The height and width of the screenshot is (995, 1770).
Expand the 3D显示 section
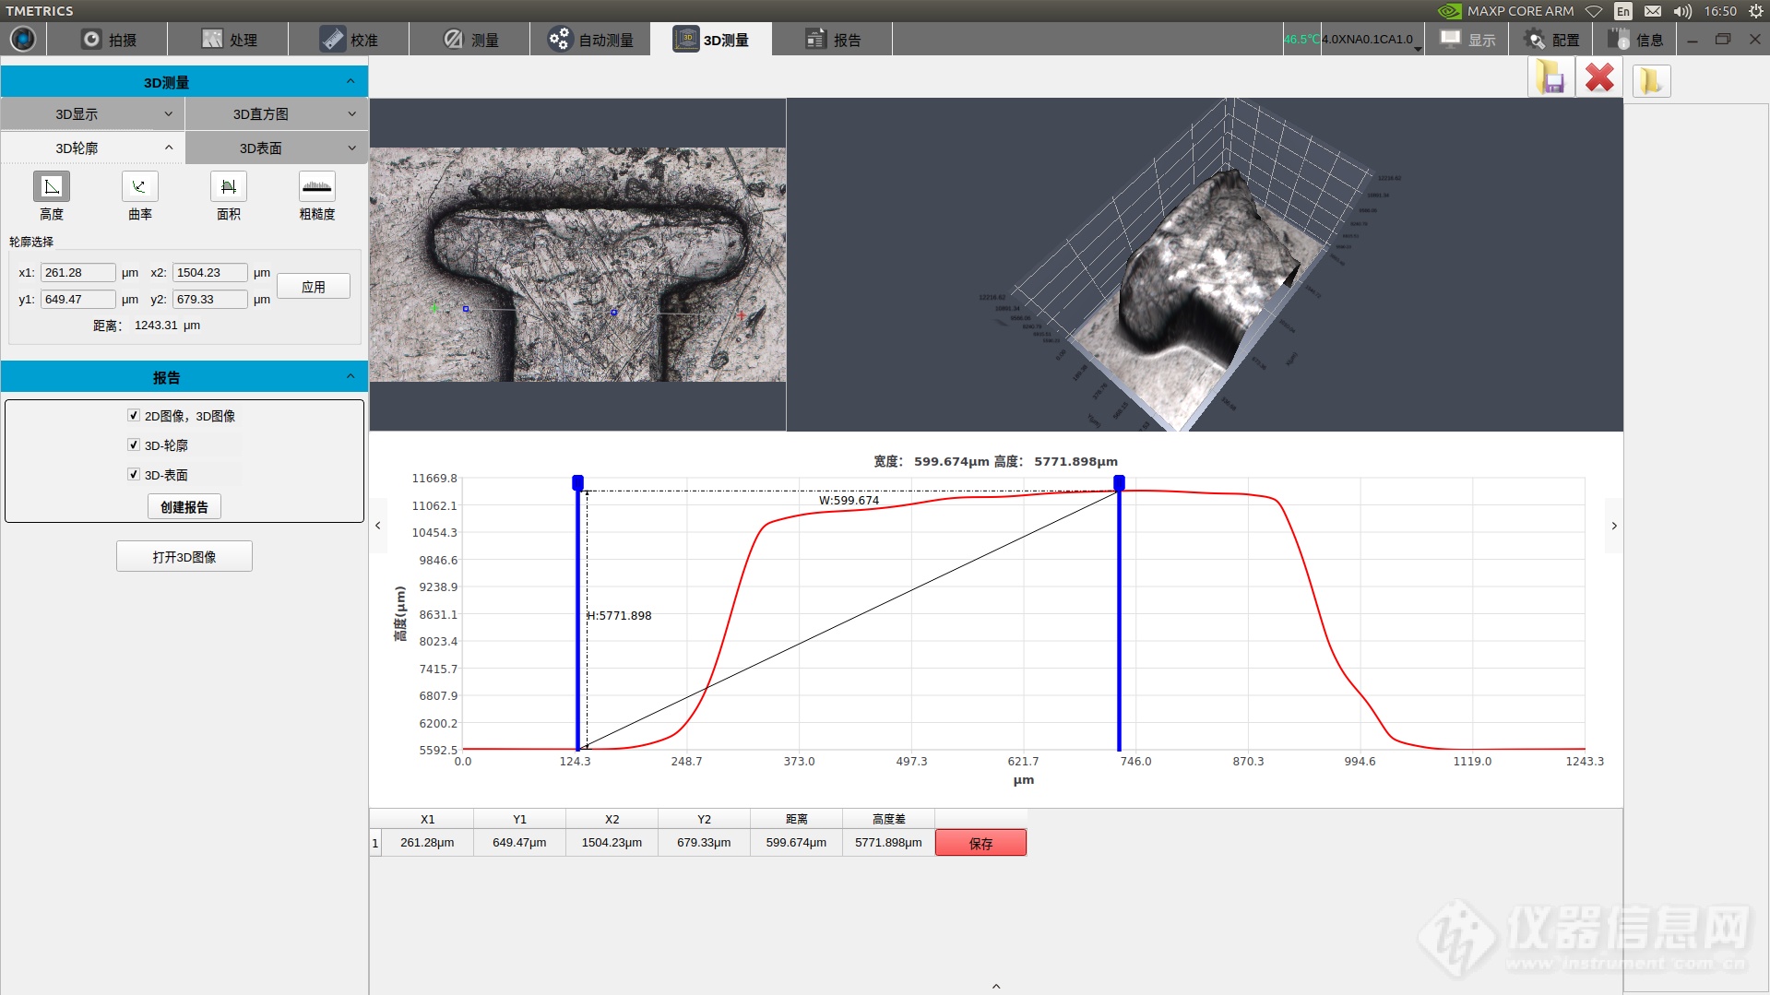tap(92, 114)
